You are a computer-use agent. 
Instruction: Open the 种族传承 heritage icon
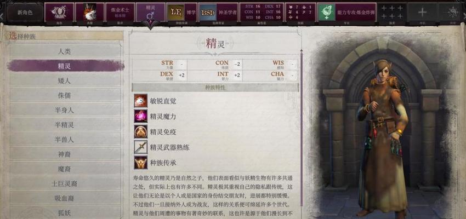pos(140,162)
